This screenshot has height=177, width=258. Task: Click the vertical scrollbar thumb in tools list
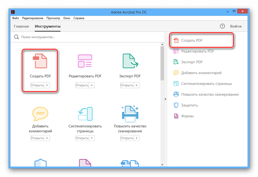pos(162,63)
